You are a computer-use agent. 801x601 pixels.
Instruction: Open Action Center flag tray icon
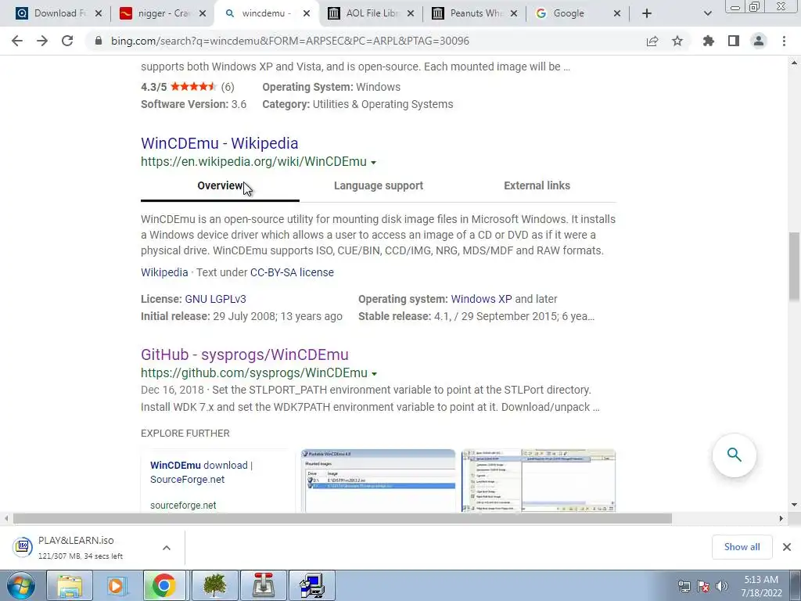click(x=703, y=586)
